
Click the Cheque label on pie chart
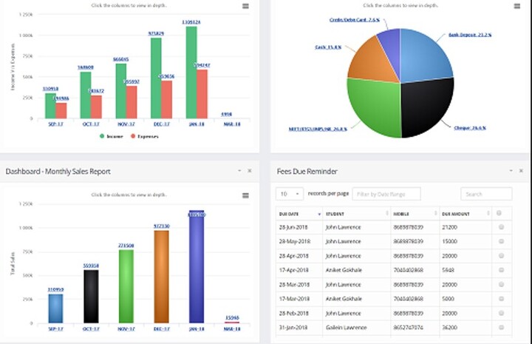[469, 128]
